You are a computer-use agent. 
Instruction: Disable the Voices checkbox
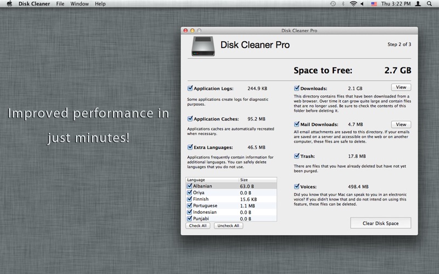pyautogui.click(x=297, y=186)
